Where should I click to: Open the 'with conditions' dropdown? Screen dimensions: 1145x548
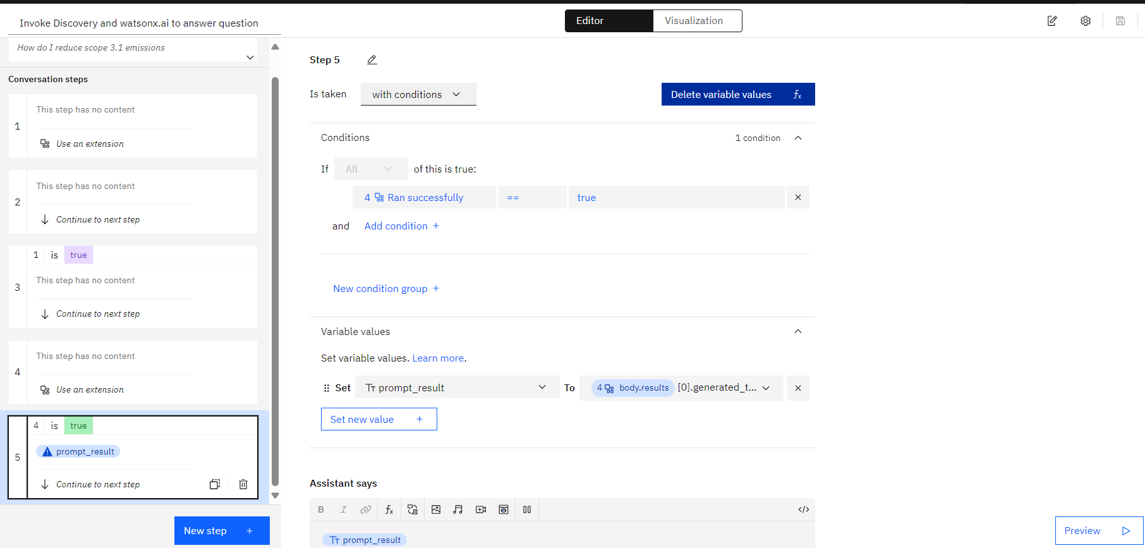418,94
